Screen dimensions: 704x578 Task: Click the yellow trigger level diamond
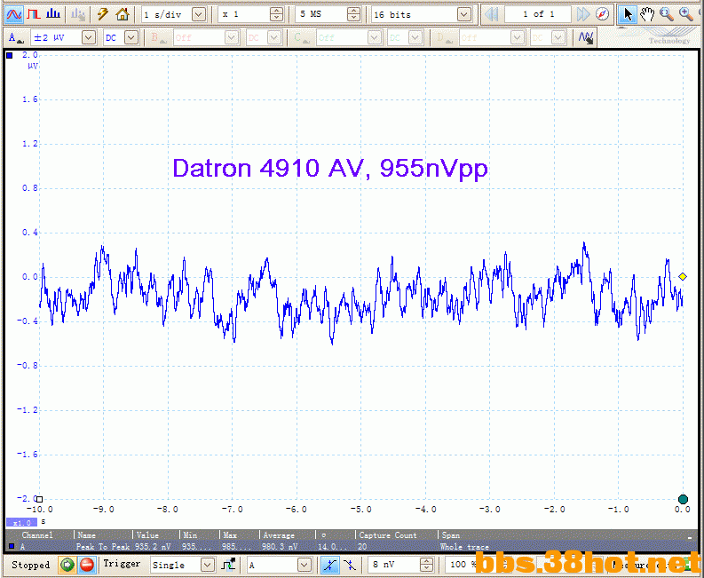[683, 277]
